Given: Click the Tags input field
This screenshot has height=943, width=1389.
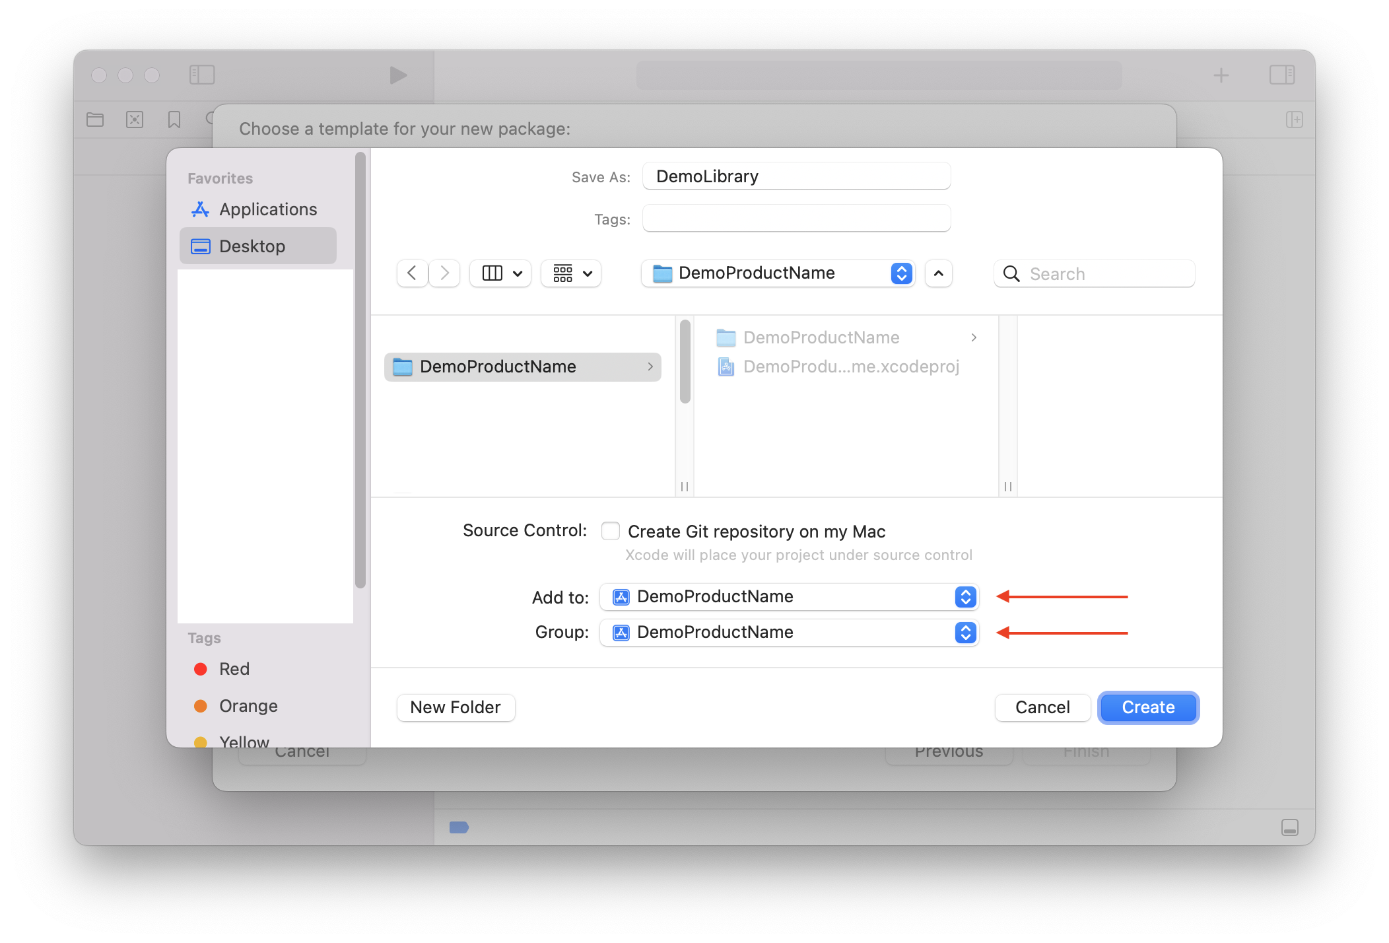Looking at the screenshot, I should tap(796, 219).
